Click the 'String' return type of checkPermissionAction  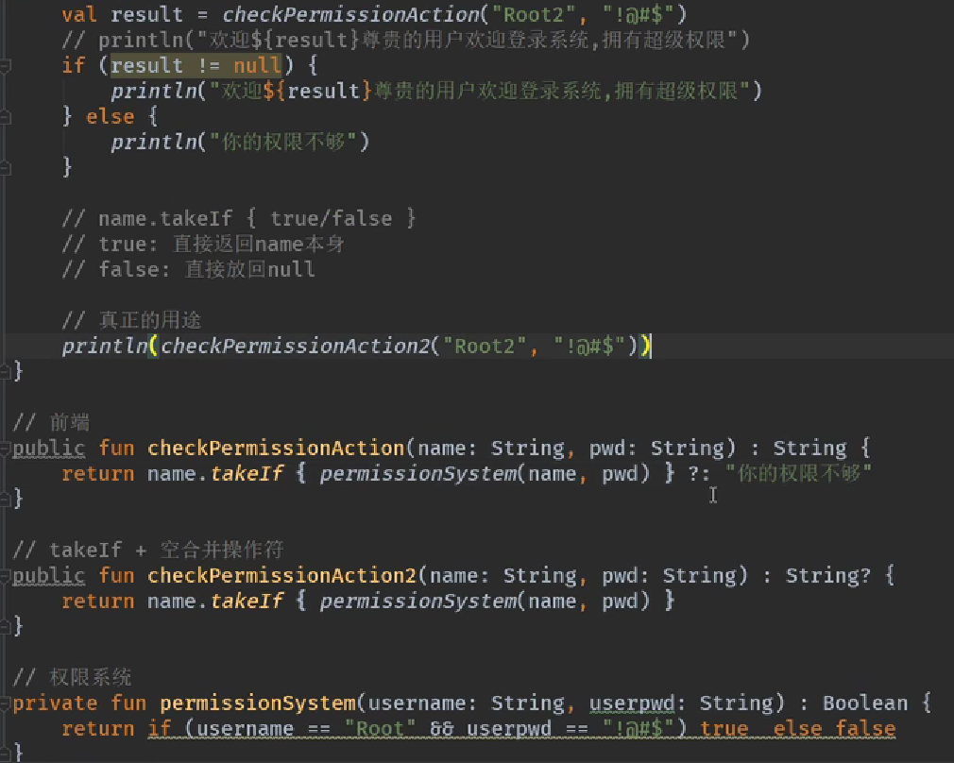(809, 449)
